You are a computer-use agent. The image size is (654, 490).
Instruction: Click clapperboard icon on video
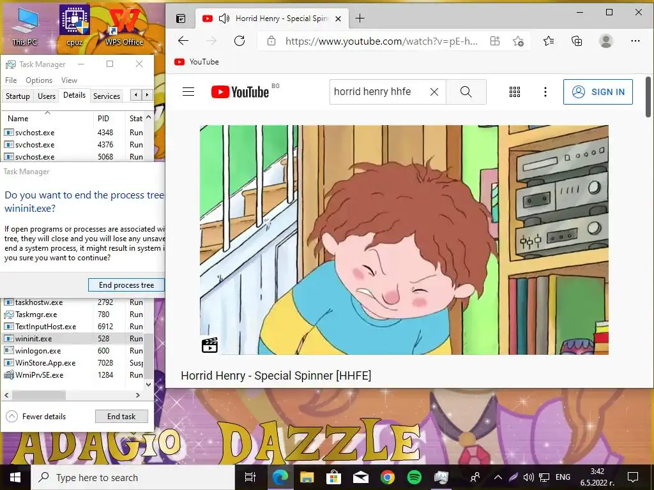coord(209,345)
